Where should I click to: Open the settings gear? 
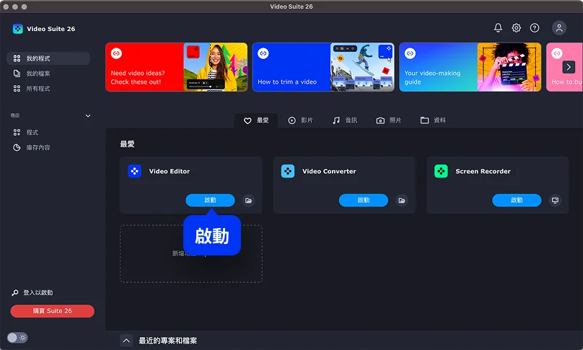[516, 27]
